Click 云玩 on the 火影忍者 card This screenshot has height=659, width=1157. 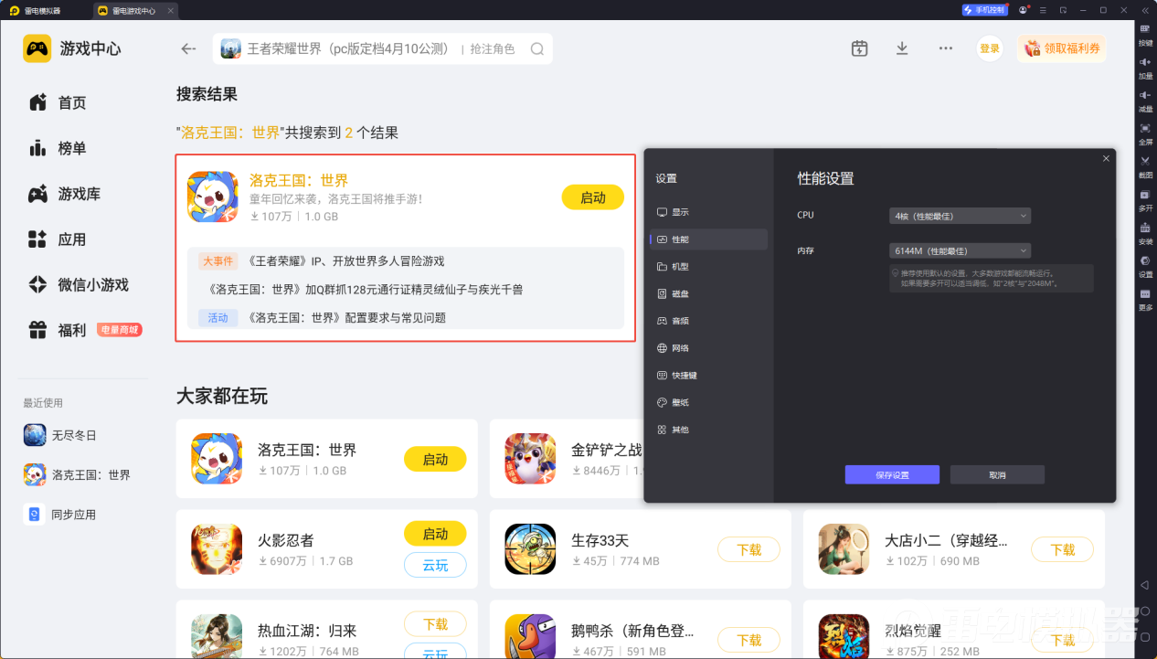435,566
